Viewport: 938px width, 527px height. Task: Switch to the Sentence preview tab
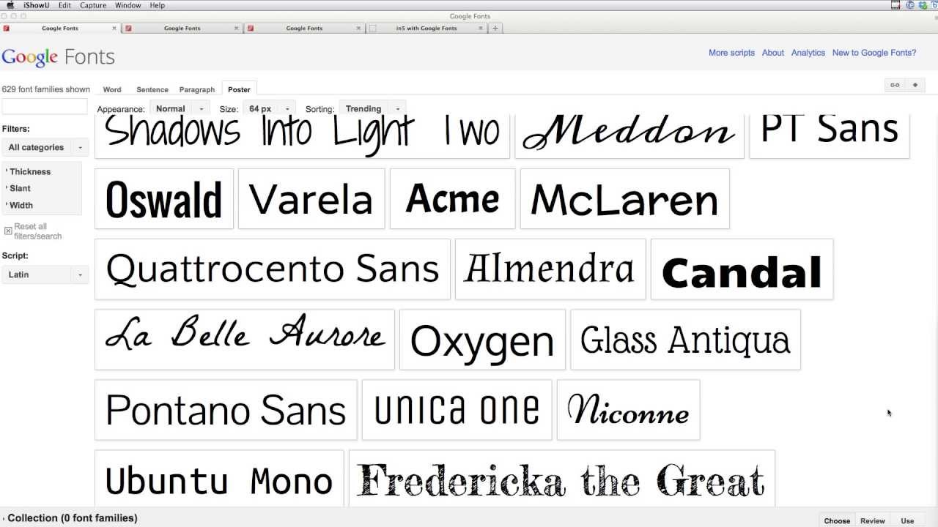pyautogui.click(x=152, y=89)
